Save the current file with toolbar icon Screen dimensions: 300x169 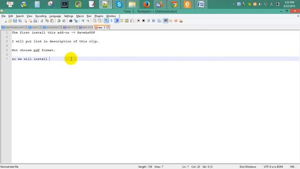(15, 21)
